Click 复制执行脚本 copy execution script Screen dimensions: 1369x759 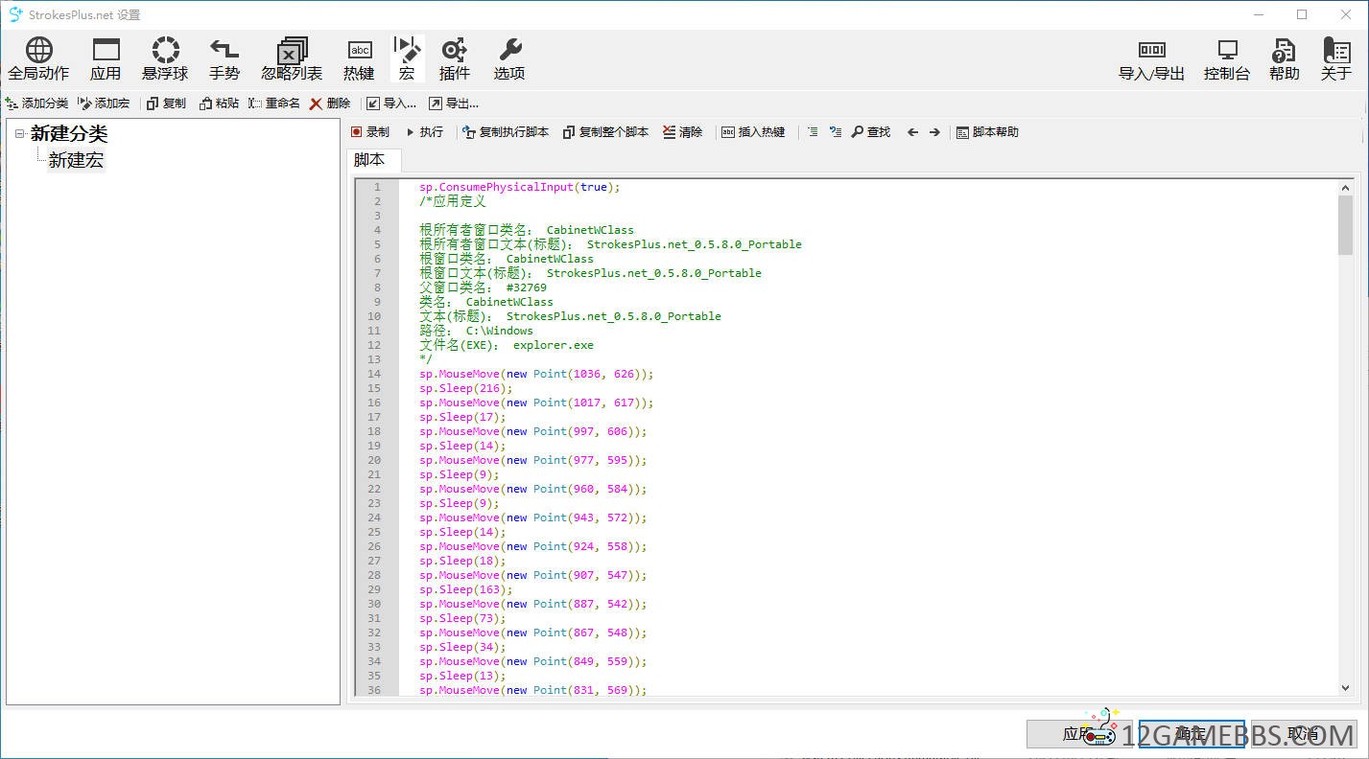[506, 132]
